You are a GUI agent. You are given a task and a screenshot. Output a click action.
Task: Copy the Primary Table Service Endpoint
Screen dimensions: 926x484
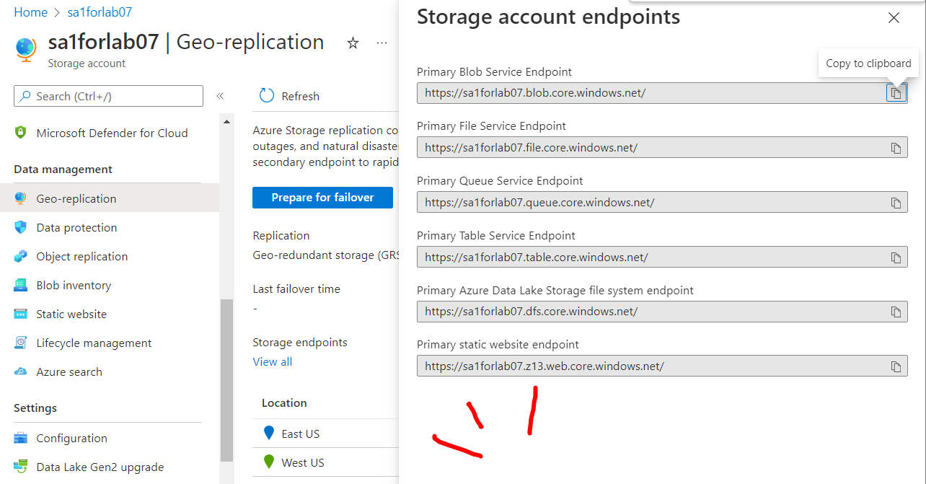pyautogui.click(x=896, y=258)
